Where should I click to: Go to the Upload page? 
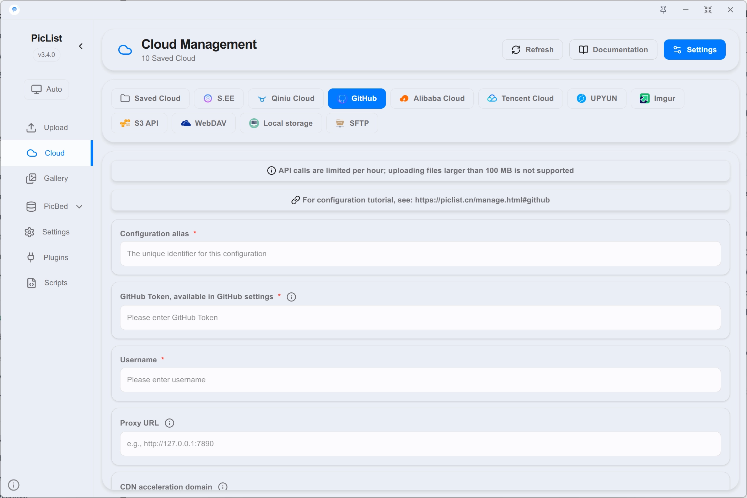pyautogui.click(x=47, y=128)
